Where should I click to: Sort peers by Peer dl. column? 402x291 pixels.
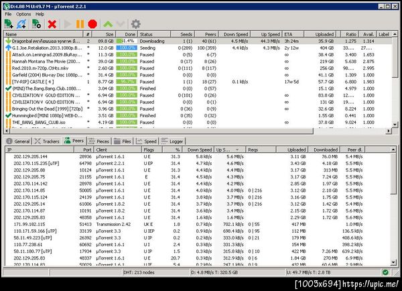pyautogui.click(x=352, y=150)
